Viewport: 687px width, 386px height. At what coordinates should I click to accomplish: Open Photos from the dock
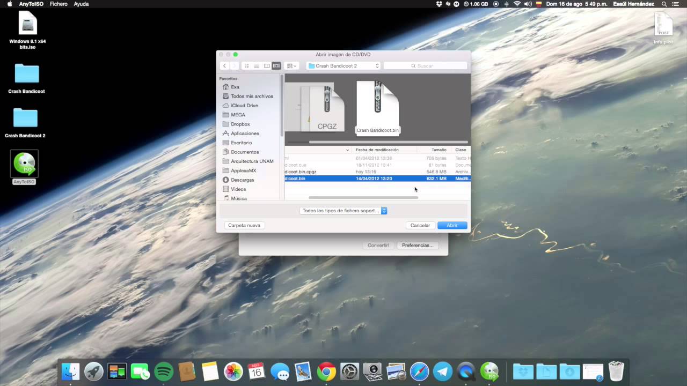point(233,372)
